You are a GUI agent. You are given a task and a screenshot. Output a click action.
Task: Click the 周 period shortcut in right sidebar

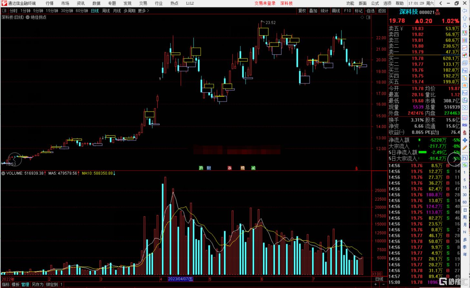(x=465, y=217)
